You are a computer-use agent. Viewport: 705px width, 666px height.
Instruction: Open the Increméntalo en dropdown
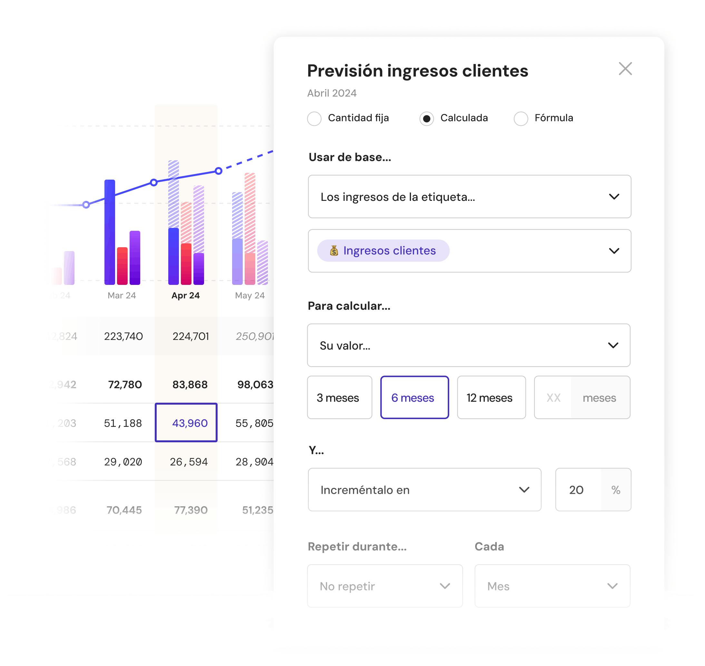pyautogui.click(x=424, y=490)
